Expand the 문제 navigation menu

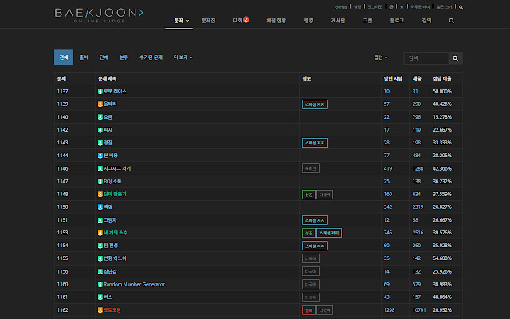(182, 21)
